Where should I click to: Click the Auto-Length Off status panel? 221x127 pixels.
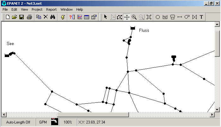coord(18,122)
